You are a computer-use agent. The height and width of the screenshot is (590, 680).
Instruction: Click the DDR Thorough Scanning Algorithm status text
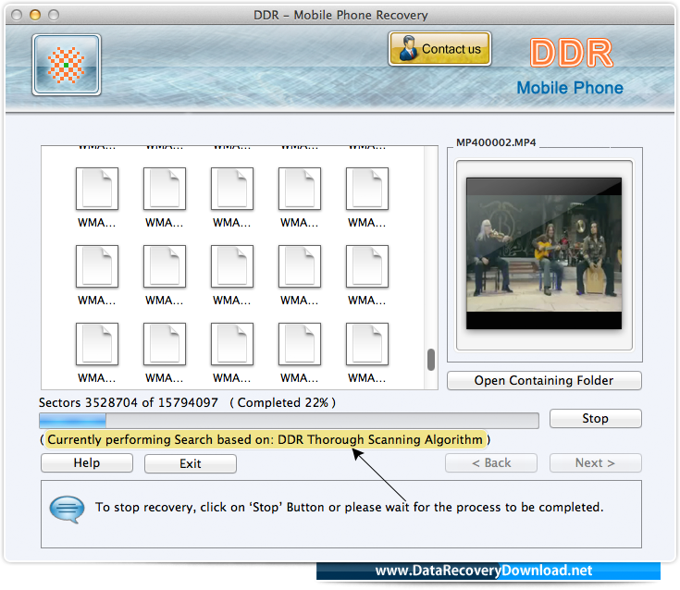tap(265, 439)
